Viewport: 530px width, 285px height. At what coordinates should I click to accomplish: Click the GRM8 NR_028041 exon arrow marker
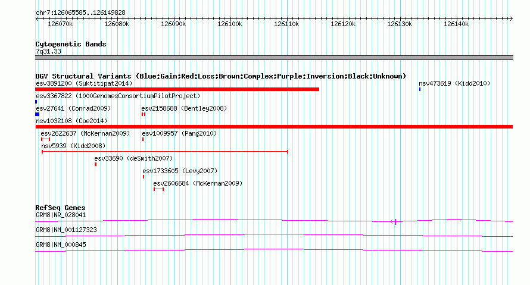coord(394,222)
